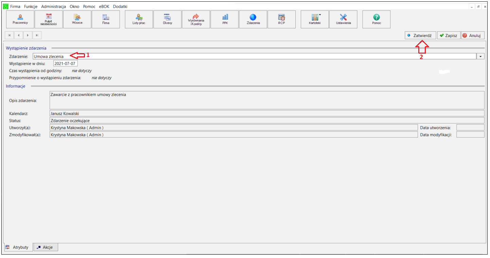The height and width of the screenshot is (258, 490).
Task: Open the Dodatki menu
Action: coord(120,6)
